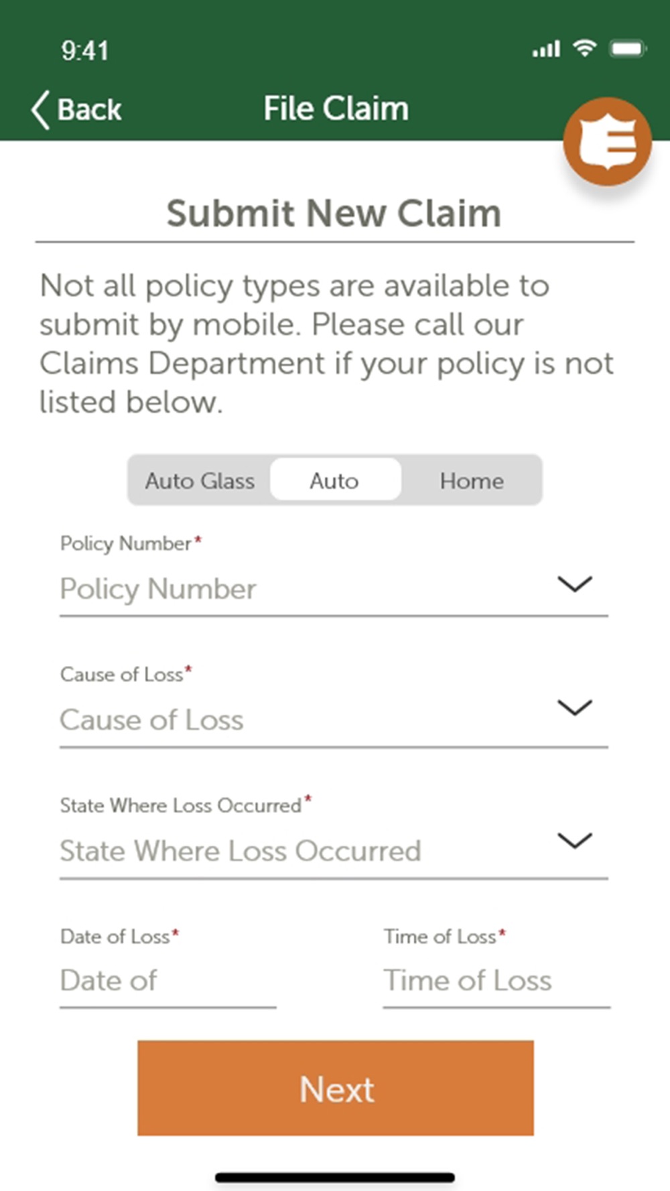Tap the Next button
The image size is (670, 1191).
[336, 1088]
